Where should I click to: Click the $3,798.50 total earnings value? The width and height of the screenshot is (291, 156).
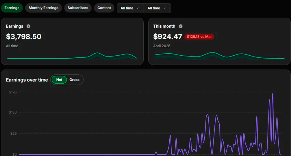[x=24, y=37]
